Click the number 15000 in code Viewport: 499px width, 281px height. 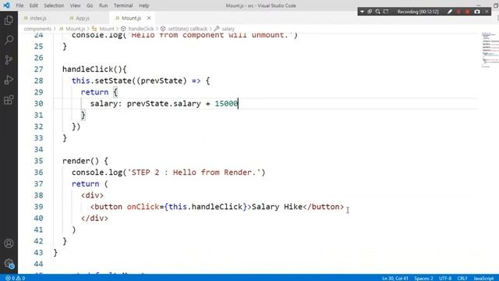click(x=226, y=104)
